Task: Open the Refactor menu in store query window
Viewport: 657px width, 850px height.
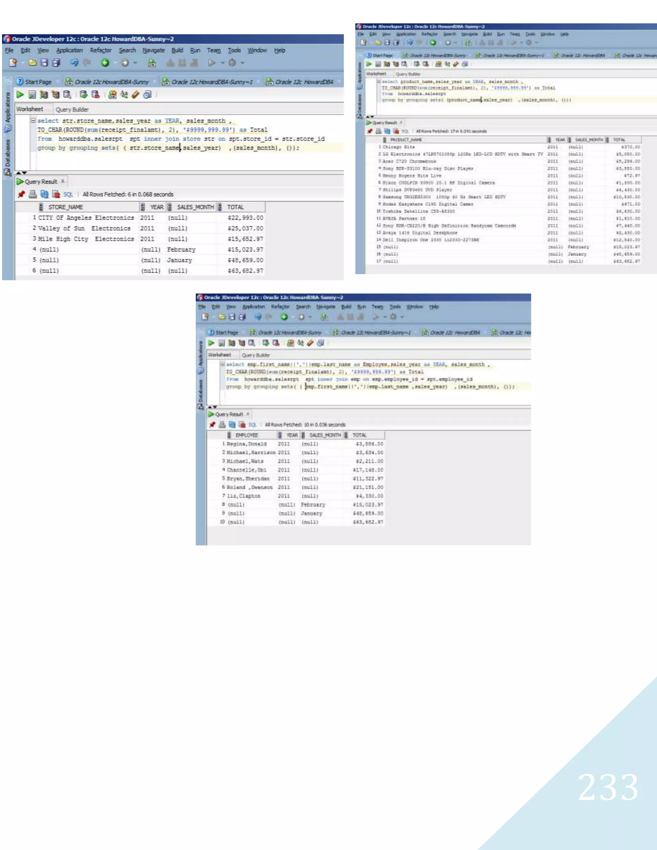Action: (101, 50)
